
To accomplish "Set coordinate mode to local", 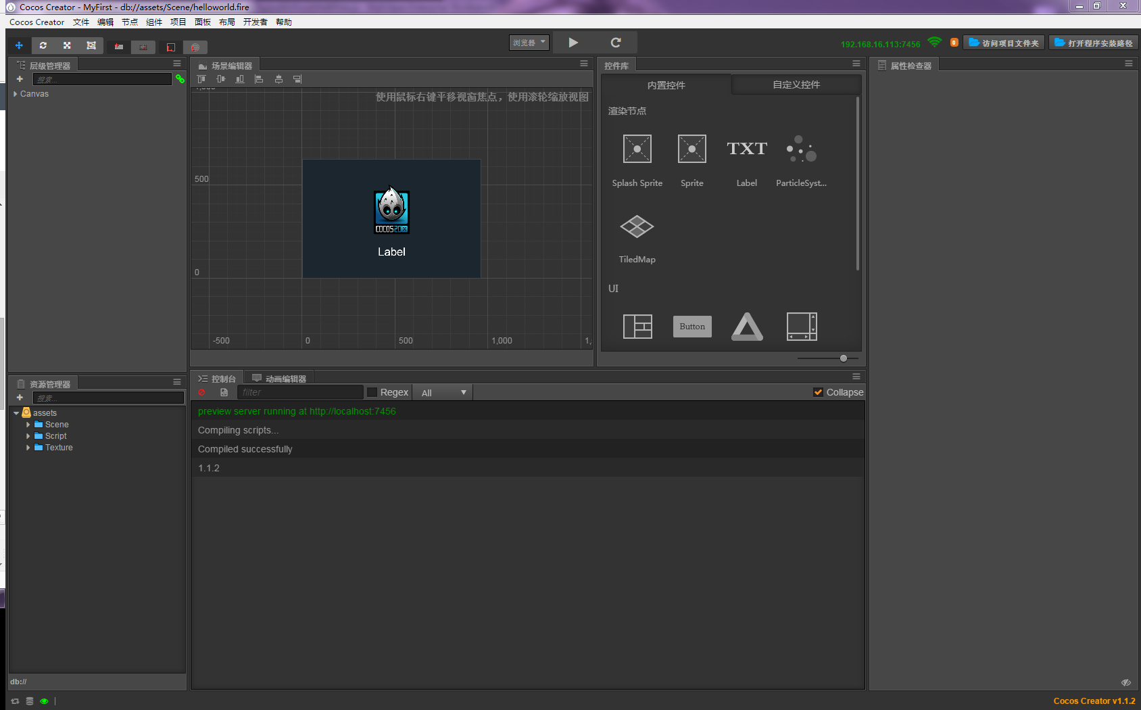I will point(171,47).
